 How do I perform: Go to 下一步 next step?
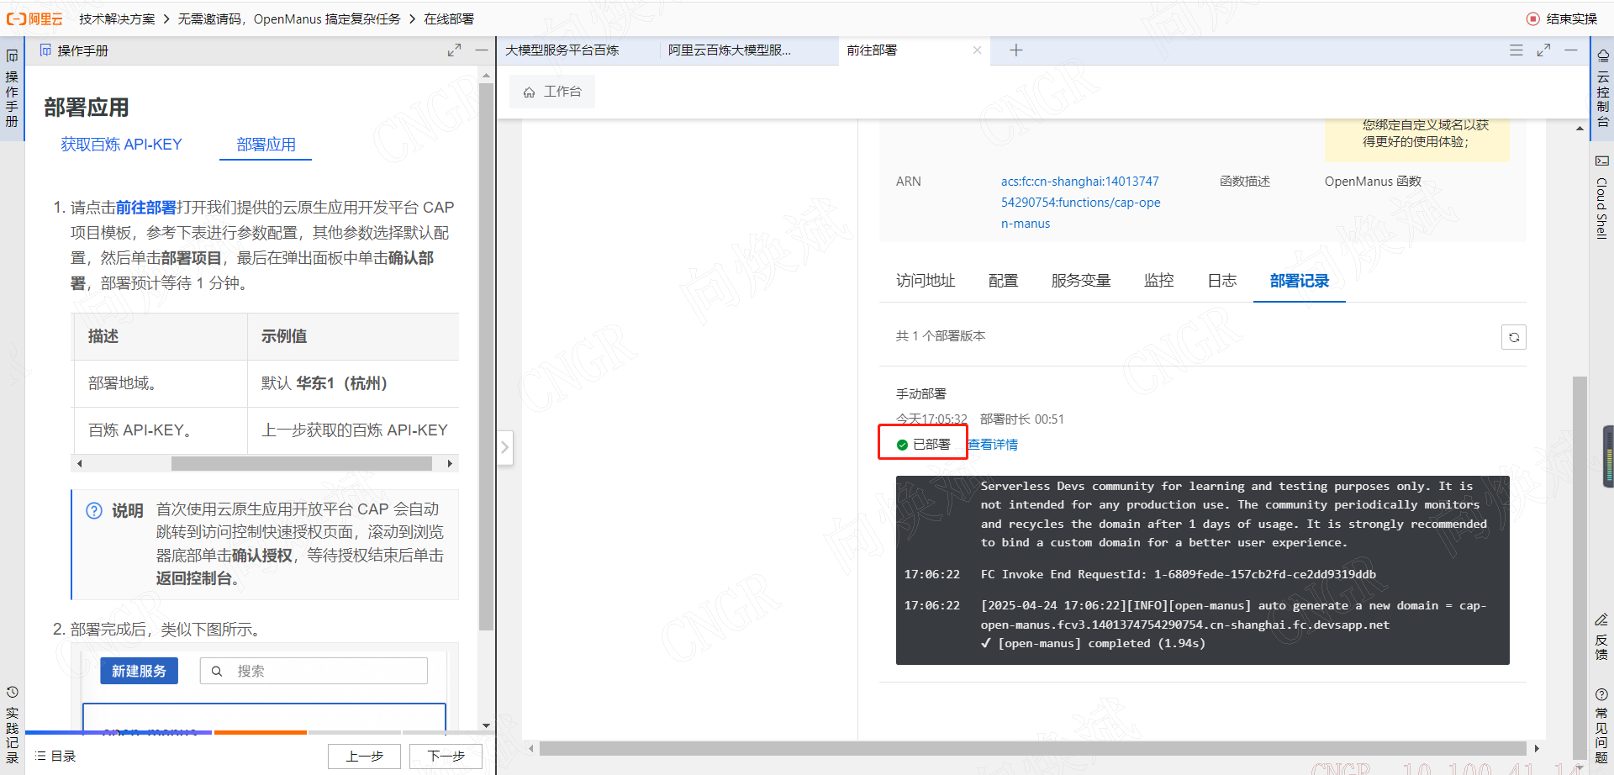coord(446,757)
